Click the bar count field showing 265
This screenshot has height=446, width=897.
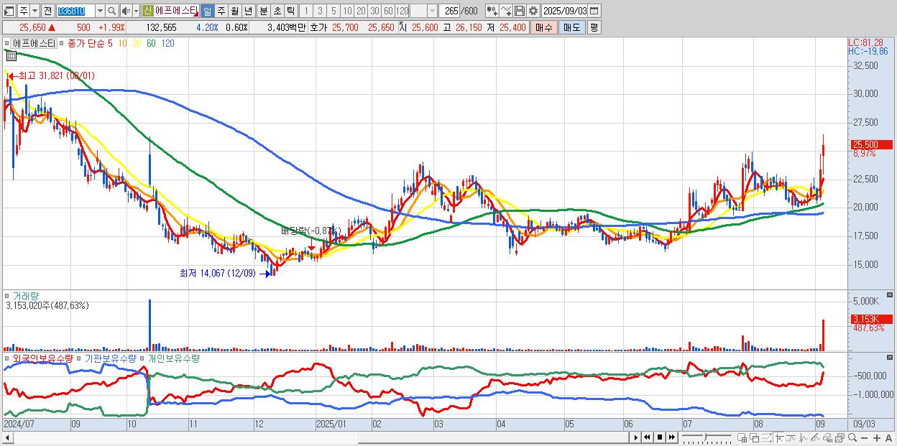[450, 11]
